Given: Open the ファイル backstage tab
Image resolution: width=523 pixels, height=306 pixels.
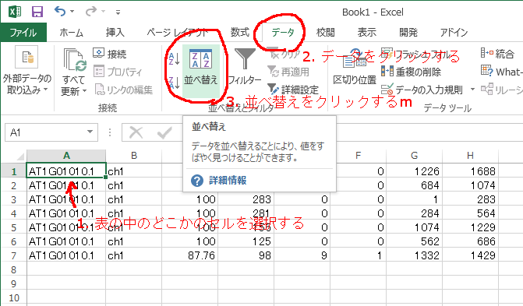Looking at the screenshot, I should 23,33.
